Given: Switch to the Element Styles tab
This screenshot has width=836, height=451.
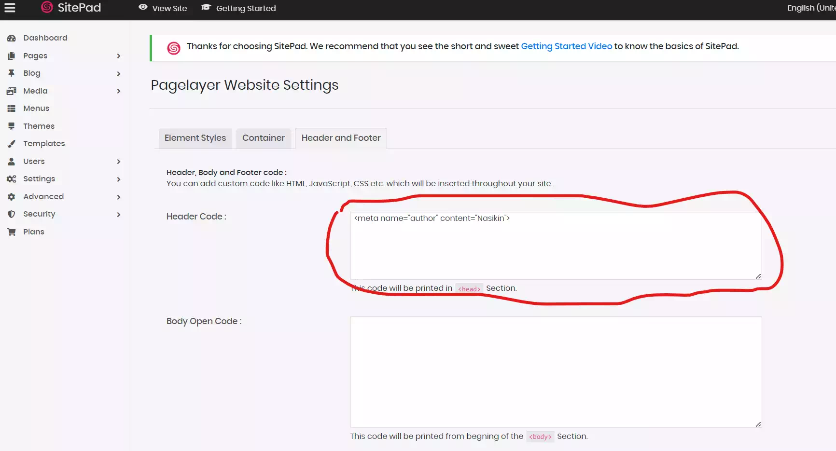Looking at the screenshot, I should 195,138.
